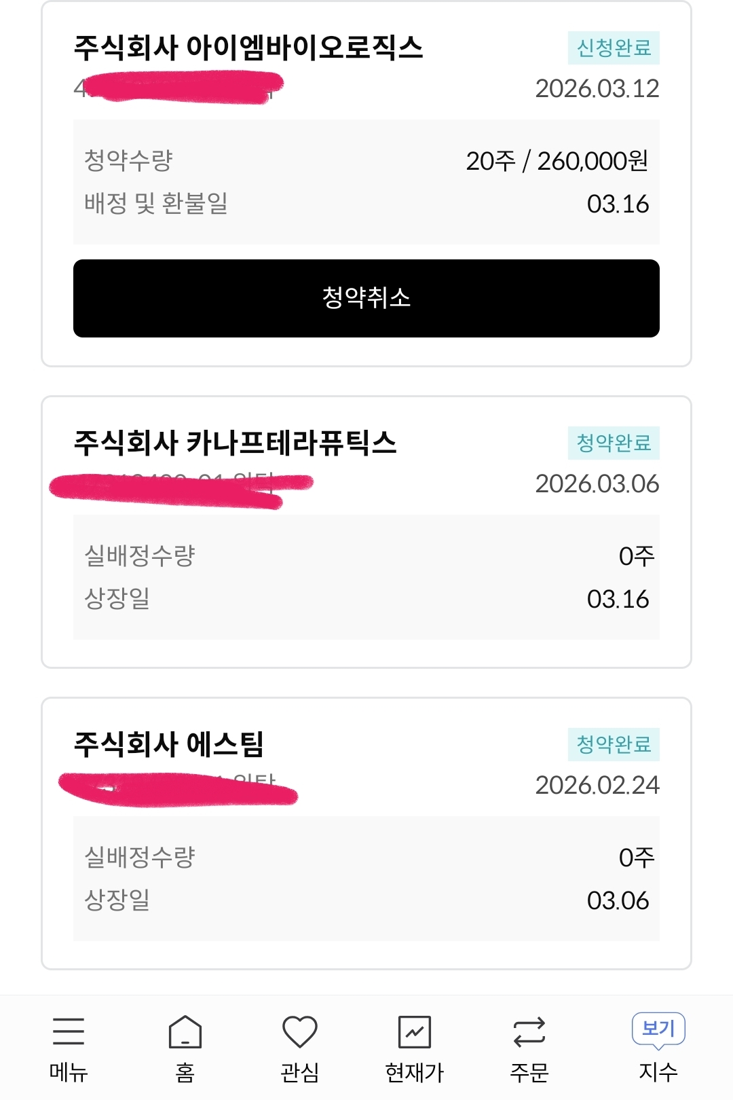Screen dimensions: 733x1100
Task: Open current price chart icon
Action: click(414, 1031)
